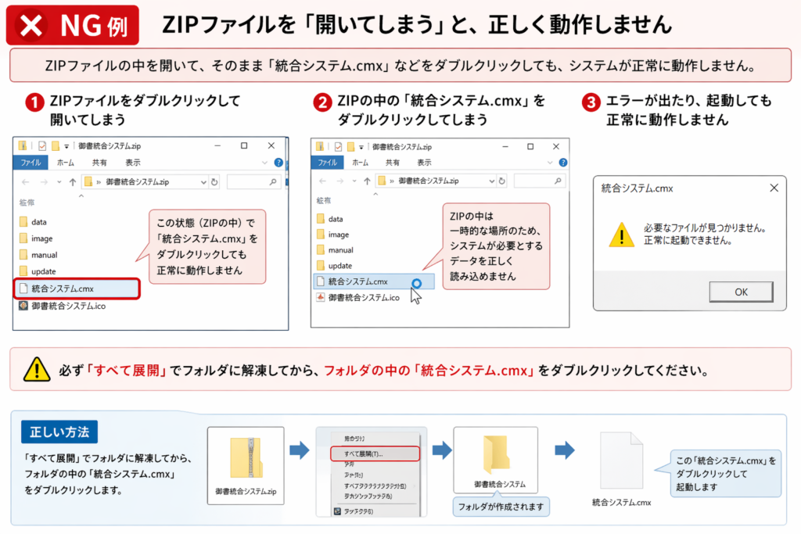Click the blank 統合システム.cmx file icon at bottom right
The width and height of the screenshot is (801, 534).
[621, 461]
